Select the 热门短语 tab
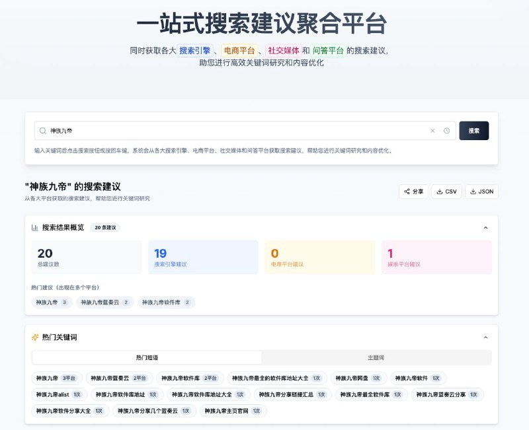This screenshot has width=529, height=430. tap(147, 357)
